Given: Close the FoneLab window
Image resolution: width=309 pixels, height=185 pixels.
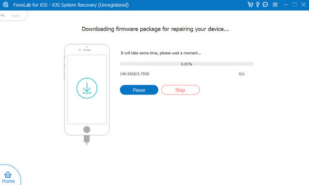Looking at the screenshot, I should coord(303,5).
